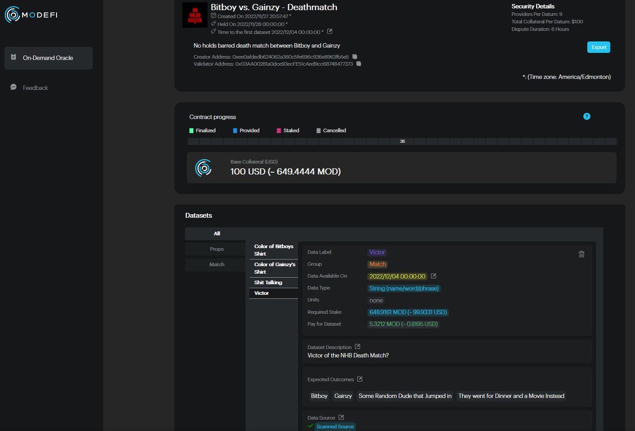This screenshot has width=635, height=431.
Task: Click the Staked pink legend swatch
Action: click(279, 130)
